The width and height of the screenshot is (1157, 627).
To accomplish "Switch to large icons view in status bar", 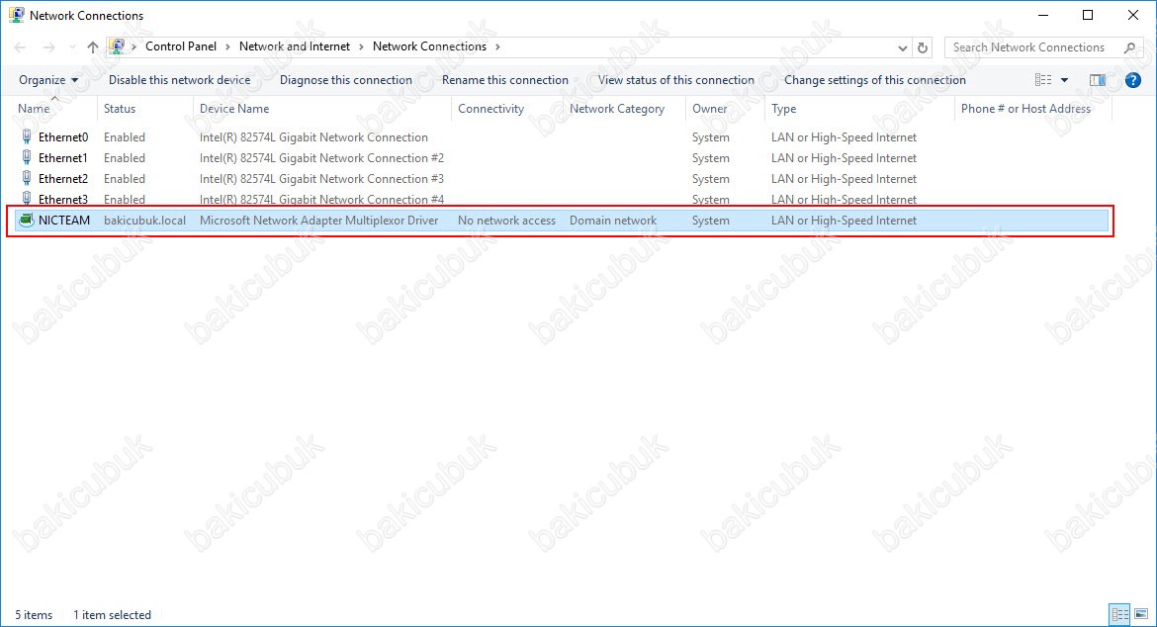I will coord(1140,615).
